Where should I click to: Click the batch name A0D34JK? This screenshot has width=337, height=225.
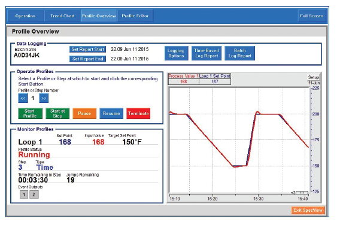[27, 56]
